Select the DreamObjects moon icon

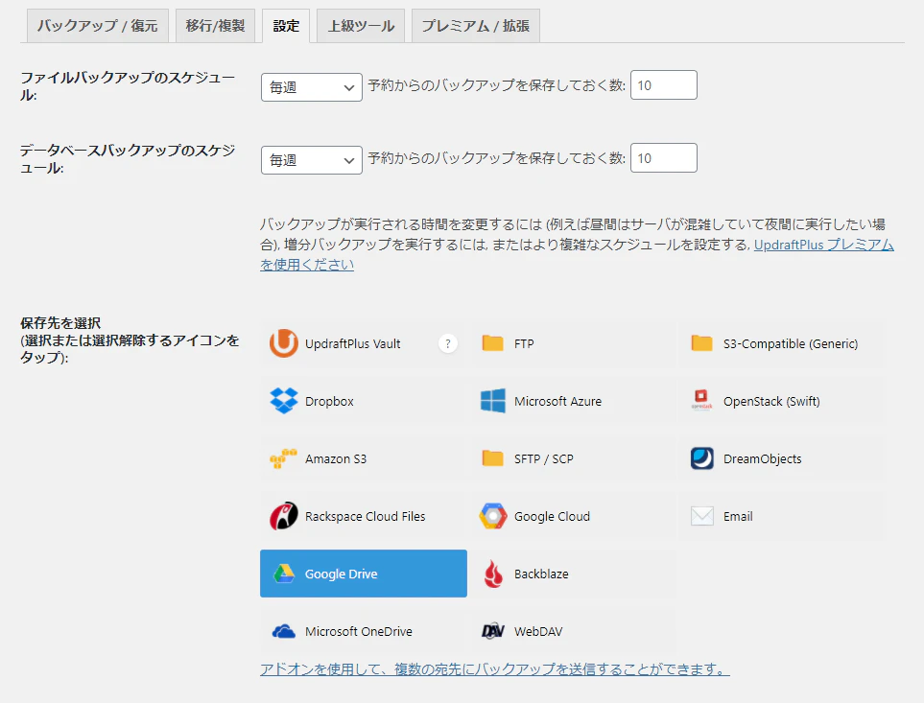click(x=701, y=458)
